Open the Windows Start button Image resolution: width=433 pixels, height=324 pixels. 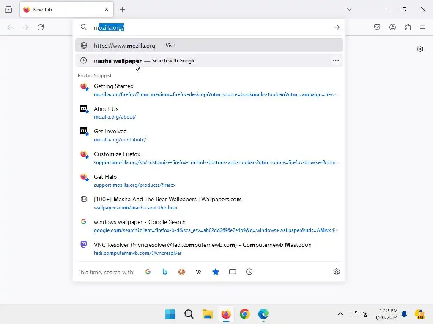pyautogui.click(x=170, y=314)
